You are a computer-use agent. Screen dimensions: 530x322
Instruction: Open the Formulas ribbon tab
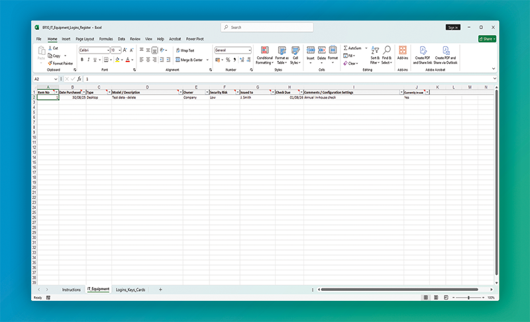pyautogui.click(x=105, y=39)
